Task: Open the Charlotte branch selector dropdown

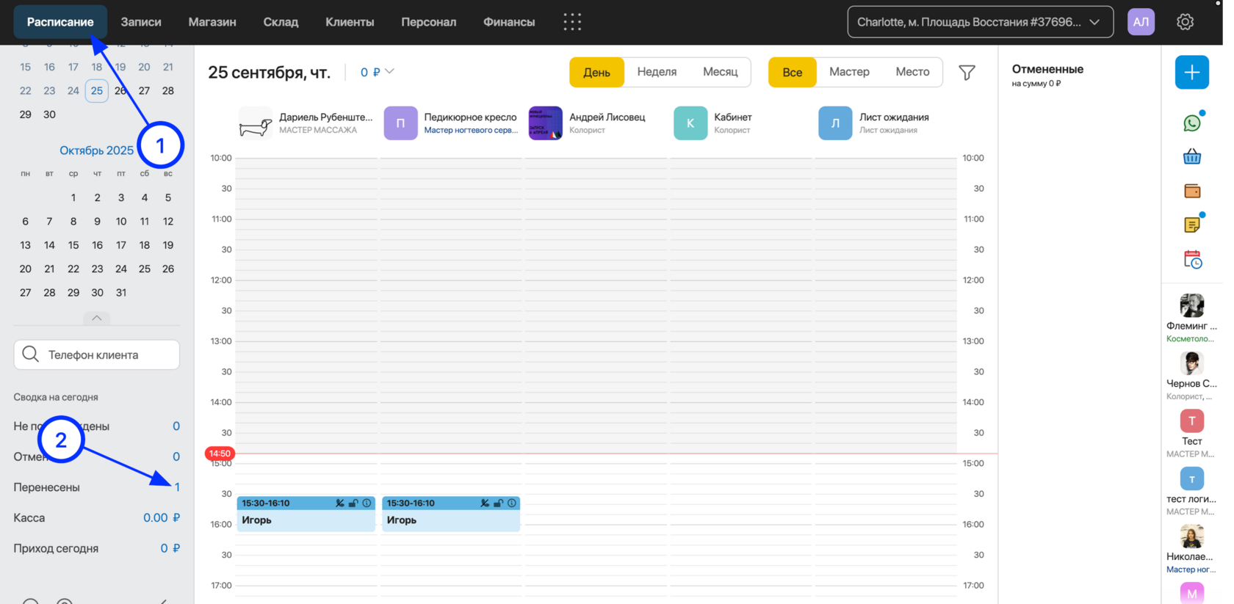Action: click(x=980, y=22)
